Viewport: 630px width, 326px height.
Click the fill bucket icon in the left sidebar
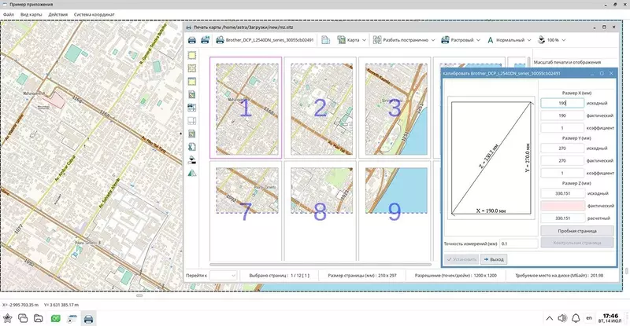tap(192, 159)
